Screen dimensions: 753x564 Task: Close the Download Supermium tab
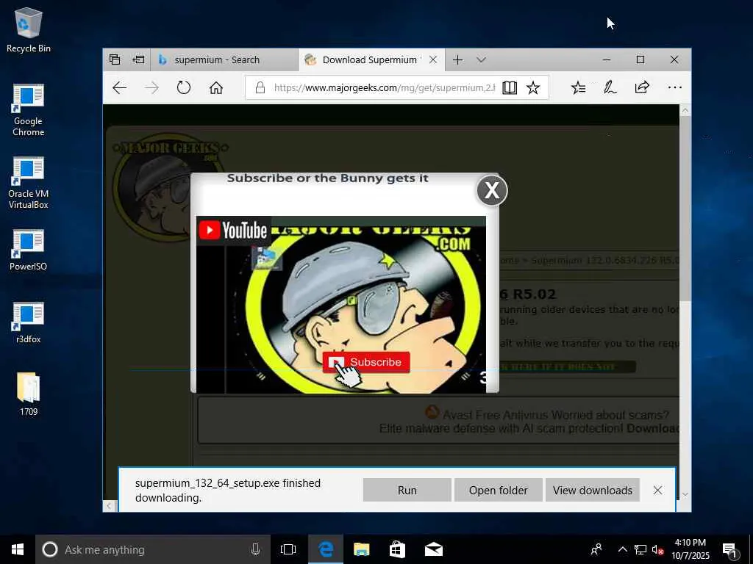(x=433, y=60)
